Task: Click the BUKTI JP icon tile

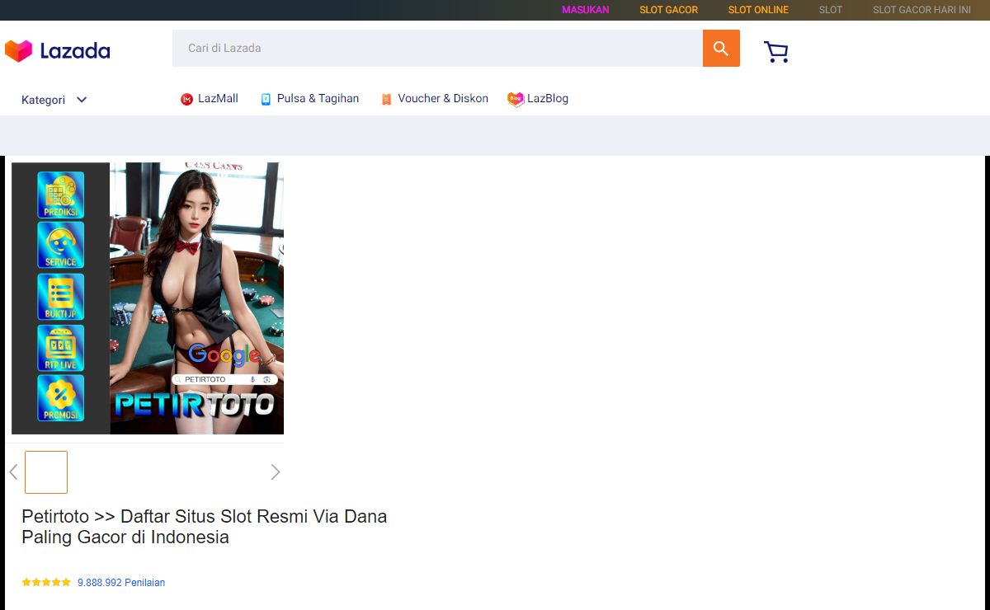Action: 60,297
